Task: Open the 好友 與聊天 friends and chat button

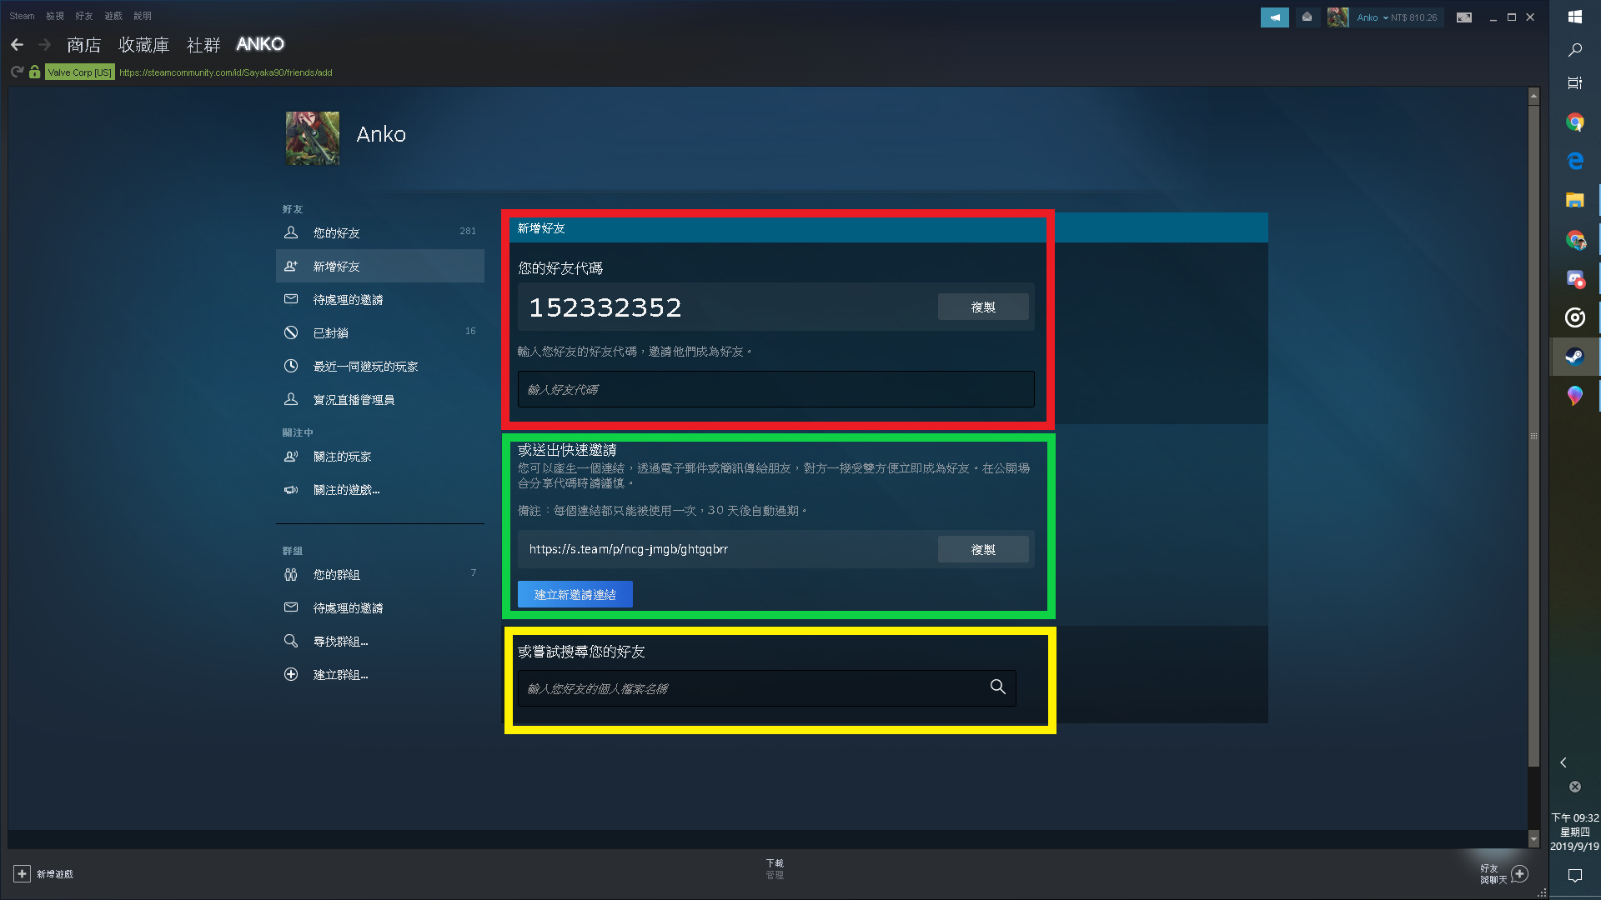Action: tap(1503, 873)
